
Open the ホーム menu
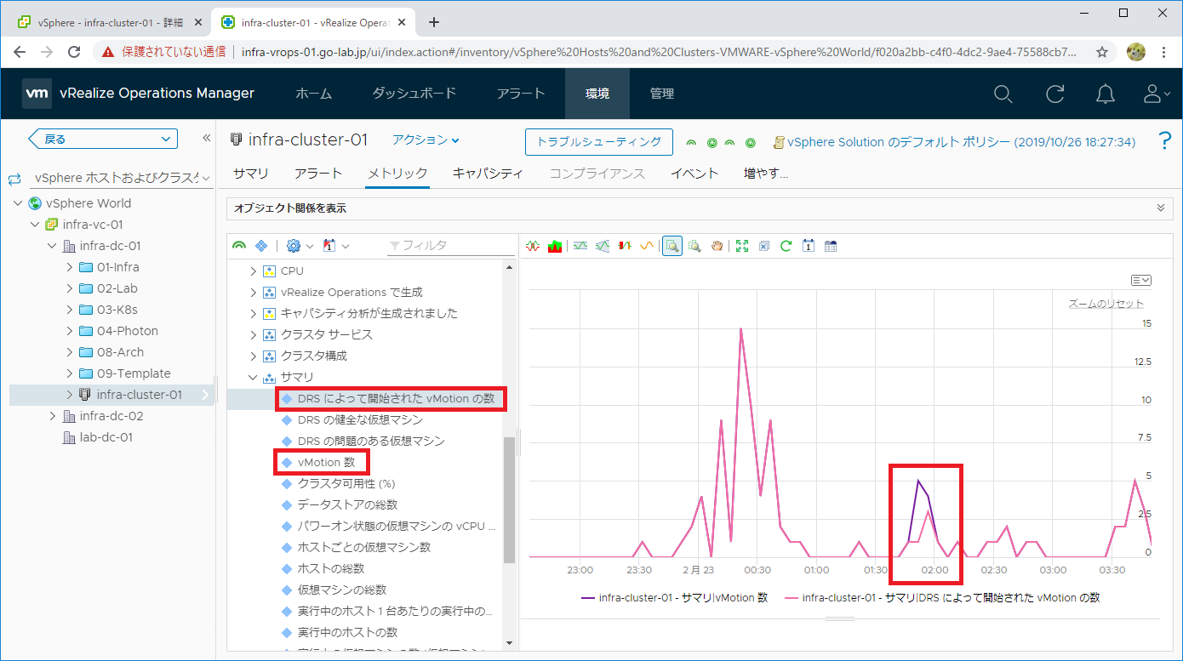[x=313, y=94]
